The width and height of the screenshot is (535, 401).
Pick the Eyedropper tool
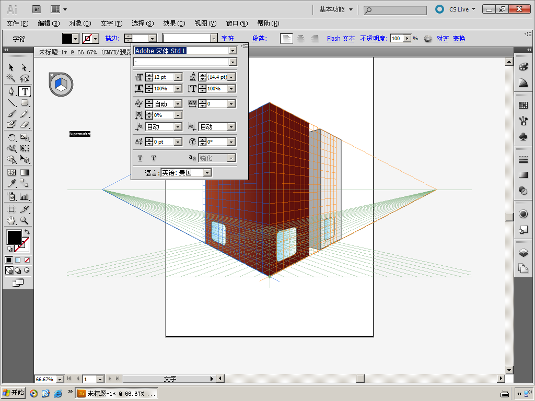(11, 183)
